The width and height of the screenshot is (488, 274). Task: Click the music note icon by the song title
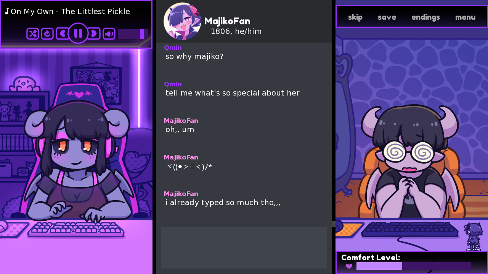(7, 11)
